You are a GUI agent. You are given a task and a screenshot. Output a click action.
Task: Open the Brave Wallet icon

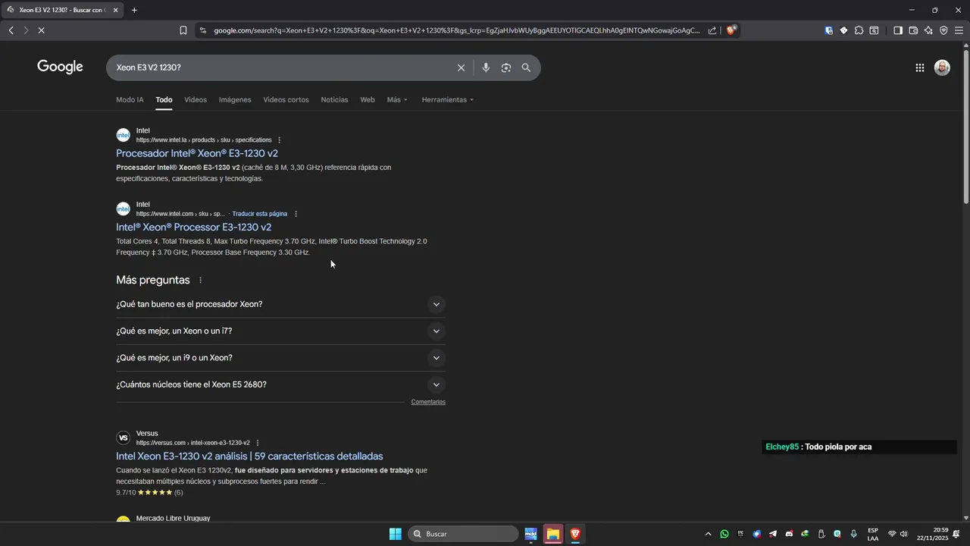point(913,30)
